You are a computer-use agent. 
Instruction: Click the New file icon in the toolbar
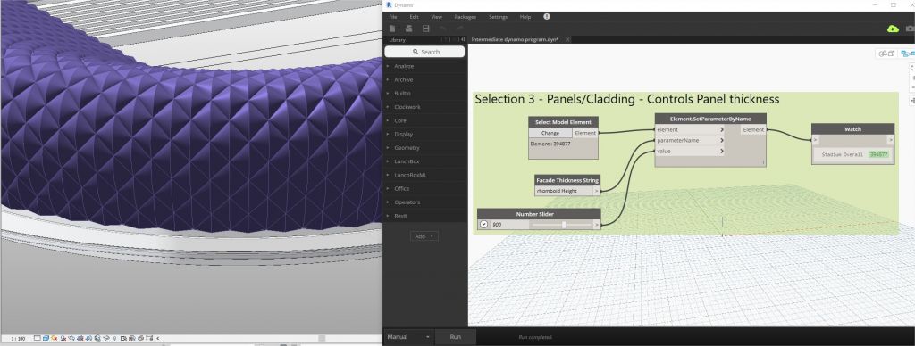[x=392, y=29]
